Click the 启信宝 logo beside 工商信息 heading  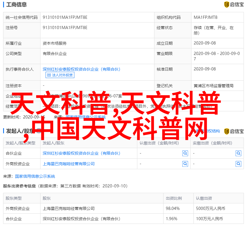click(x=234, y=5)
